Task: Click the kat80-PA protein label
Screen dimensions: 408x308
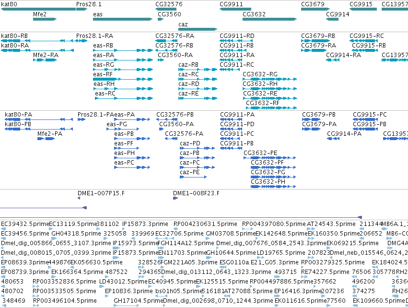Action: 19,115
